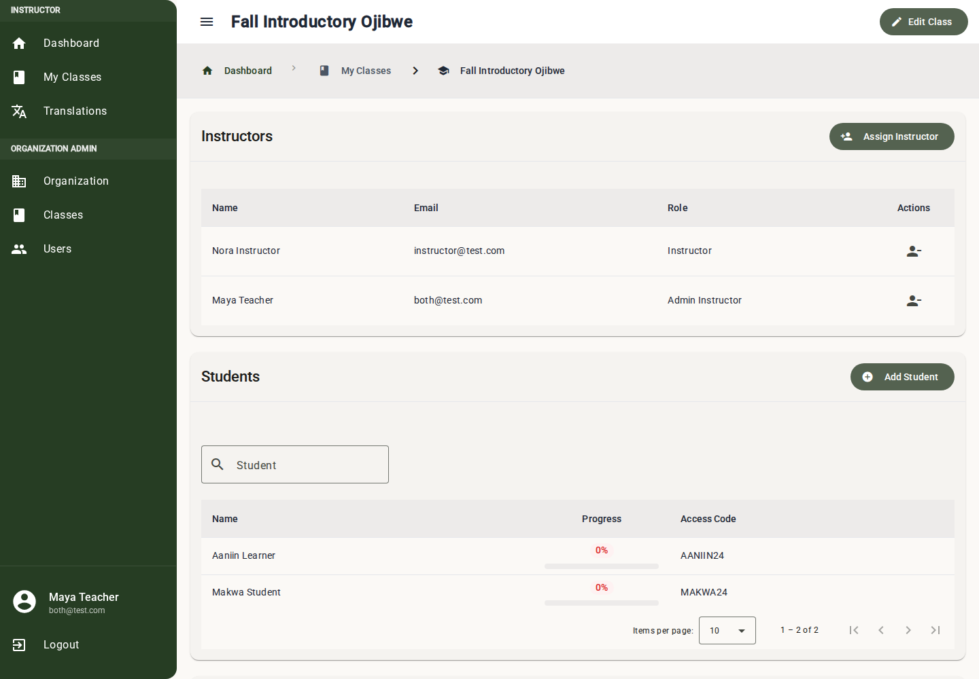
Task: Click the Access Code column header
Action: [708, 519]
